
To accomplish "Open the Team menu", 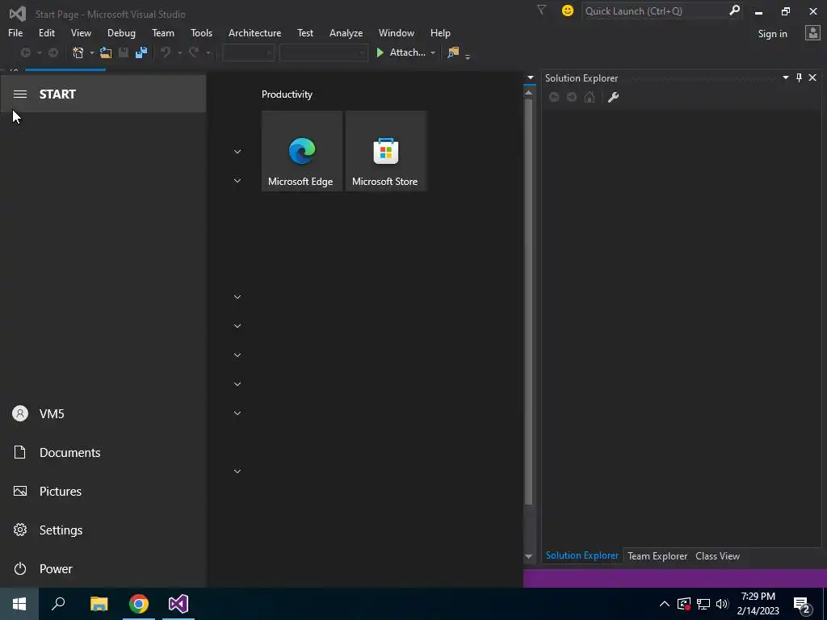I will (x=163, y=32).
